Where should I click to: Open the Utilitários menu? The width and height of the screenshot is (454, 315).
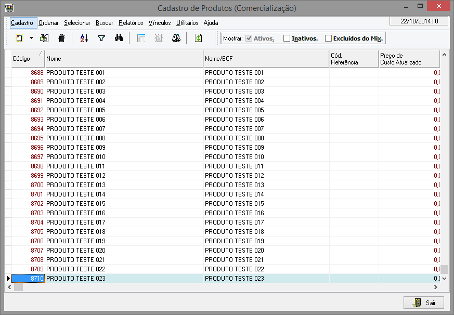click(187, 23)
